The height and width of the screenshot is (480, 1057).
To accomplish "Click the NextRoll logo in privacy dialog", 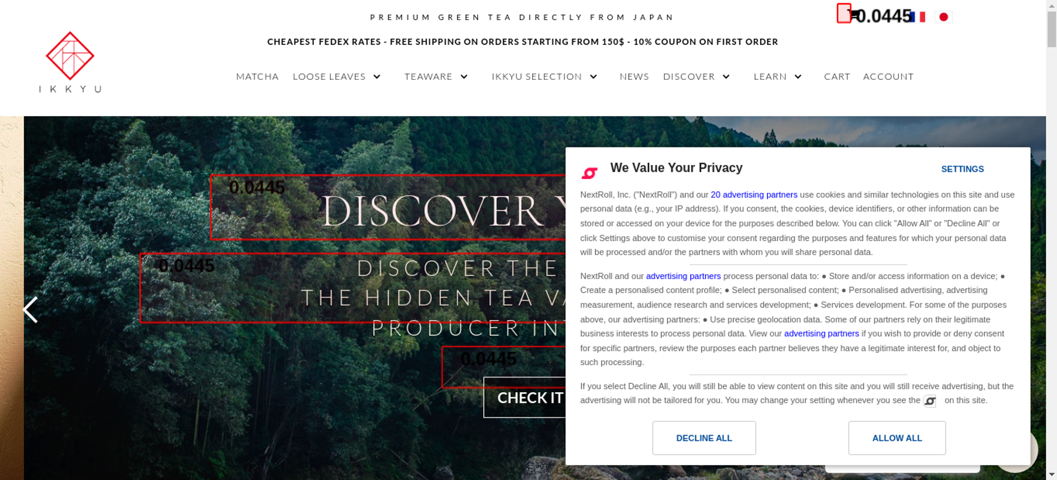I will click(x=589, y=173).
